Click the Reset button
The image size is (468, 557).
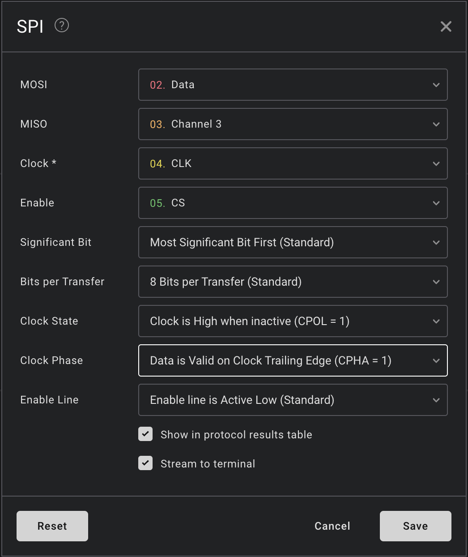click(x=52, y=526)
